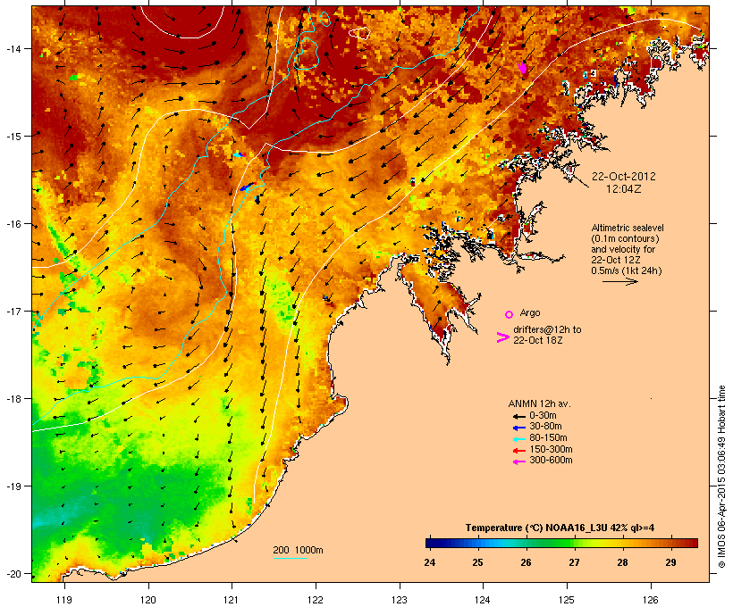Screen dimensions: 733x607
Task: Click the 300-600m depth label
Action: point(551,461)
